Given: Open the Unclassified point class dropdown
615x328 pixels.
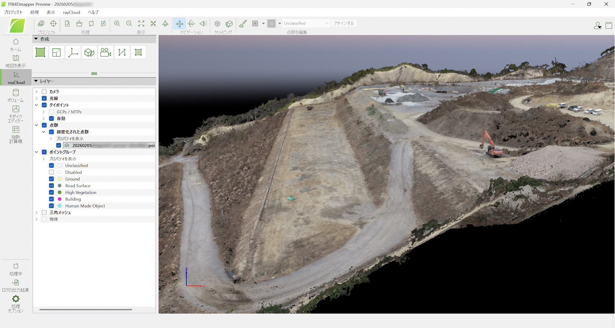Looking at the screenshot, I should [x=306, y=23].
